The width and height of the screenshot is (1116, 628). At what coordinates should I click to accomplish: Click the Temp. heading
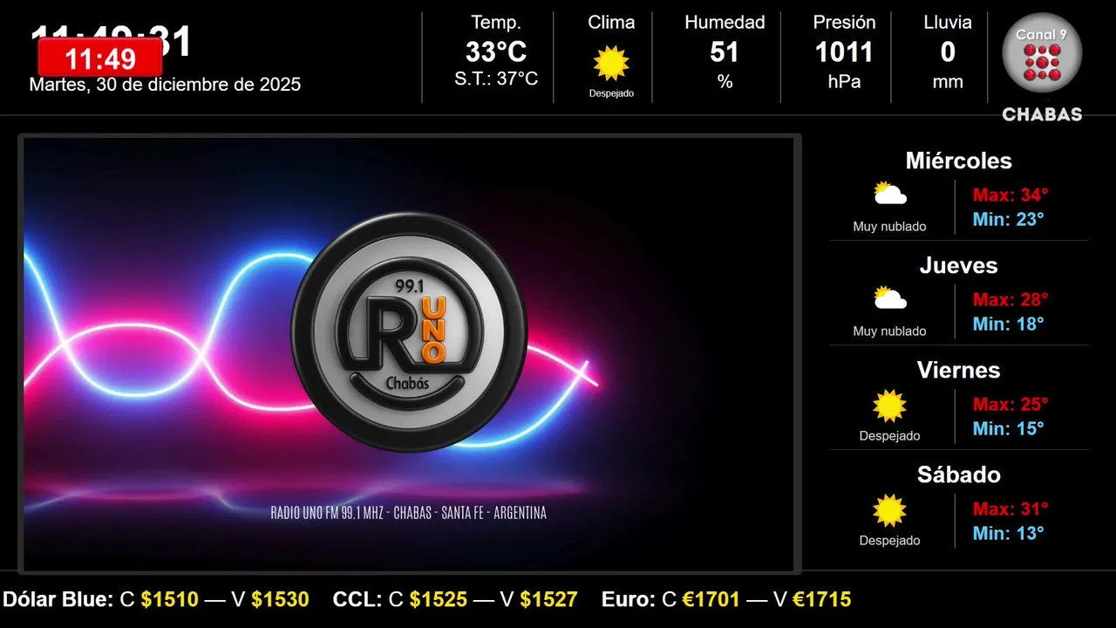[x=496, y=23]
